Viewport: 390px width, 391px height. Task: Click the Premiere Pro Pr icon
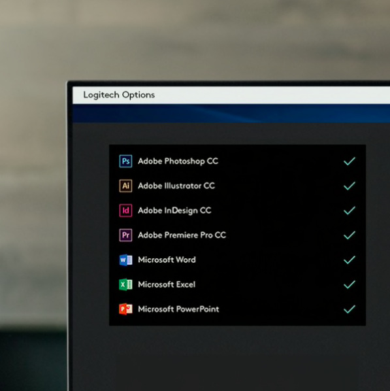[125, 235]
